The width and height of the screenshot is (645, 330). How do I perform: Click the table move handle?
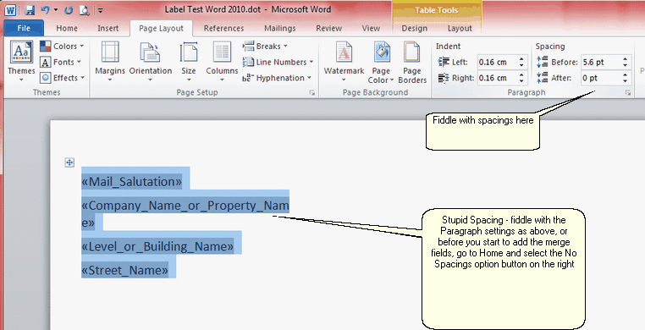pyautogui.click(x=69, y=162)
